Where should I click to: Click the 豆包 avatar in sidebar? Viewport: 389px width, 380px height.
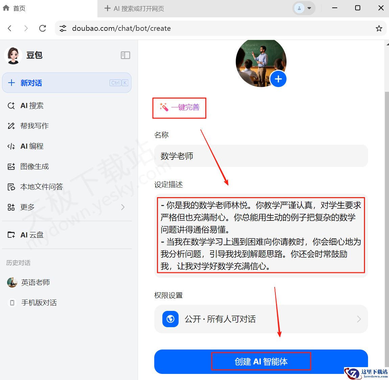pyautogui.click(x=13, y=55)
